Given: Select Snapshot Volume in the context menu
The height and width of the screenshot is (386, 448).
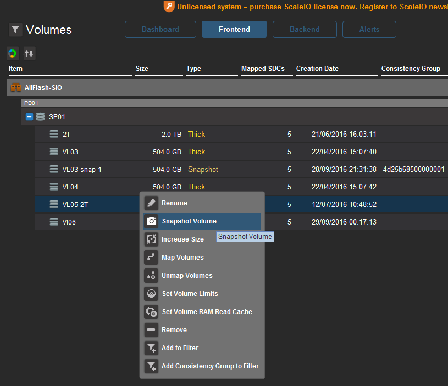Looking at the screenshot, I should tap(202, 221).
